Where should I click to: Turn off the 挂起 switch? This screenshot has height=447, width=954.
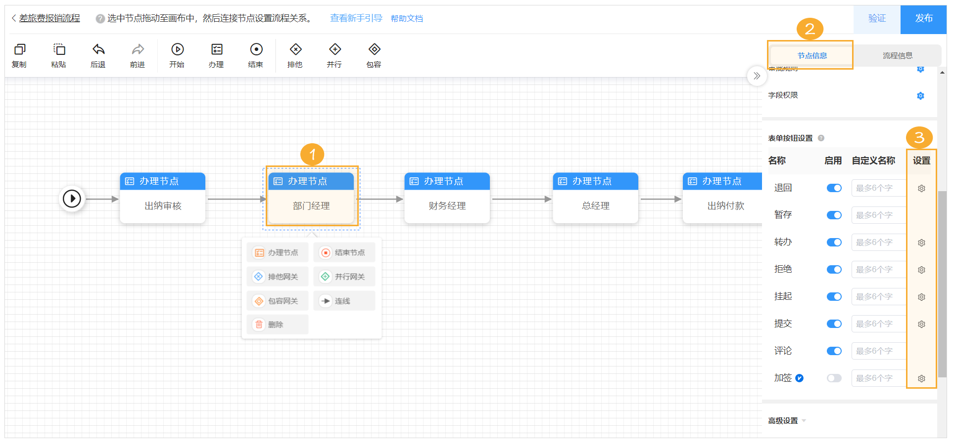click(834, 296)
